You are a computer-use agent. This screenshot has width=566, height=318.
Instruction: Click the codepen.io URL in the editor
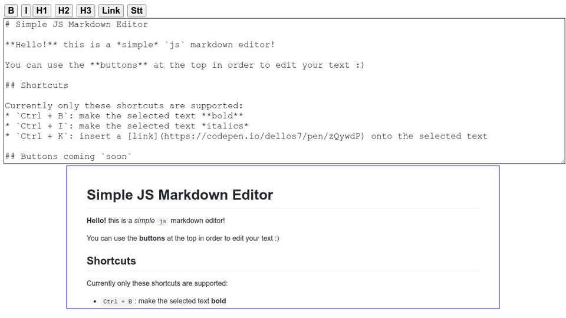262,136
